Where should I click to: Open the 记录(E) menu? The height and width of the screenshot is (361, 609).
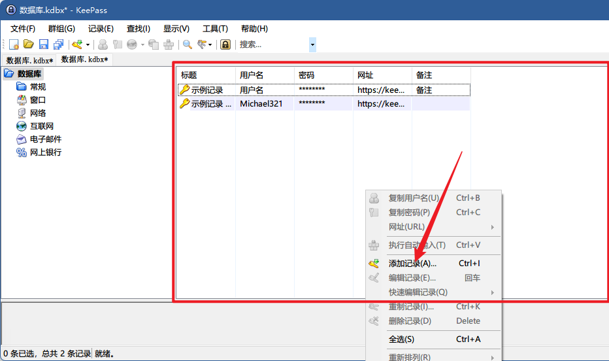coord(101,29)
